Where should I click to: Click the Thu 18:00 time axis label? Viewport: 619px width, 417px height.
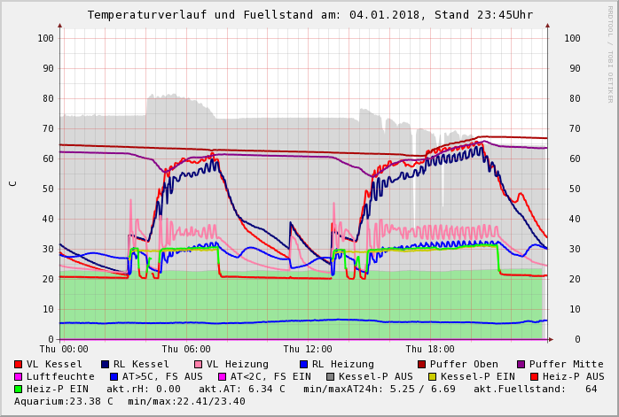point(430,349)
